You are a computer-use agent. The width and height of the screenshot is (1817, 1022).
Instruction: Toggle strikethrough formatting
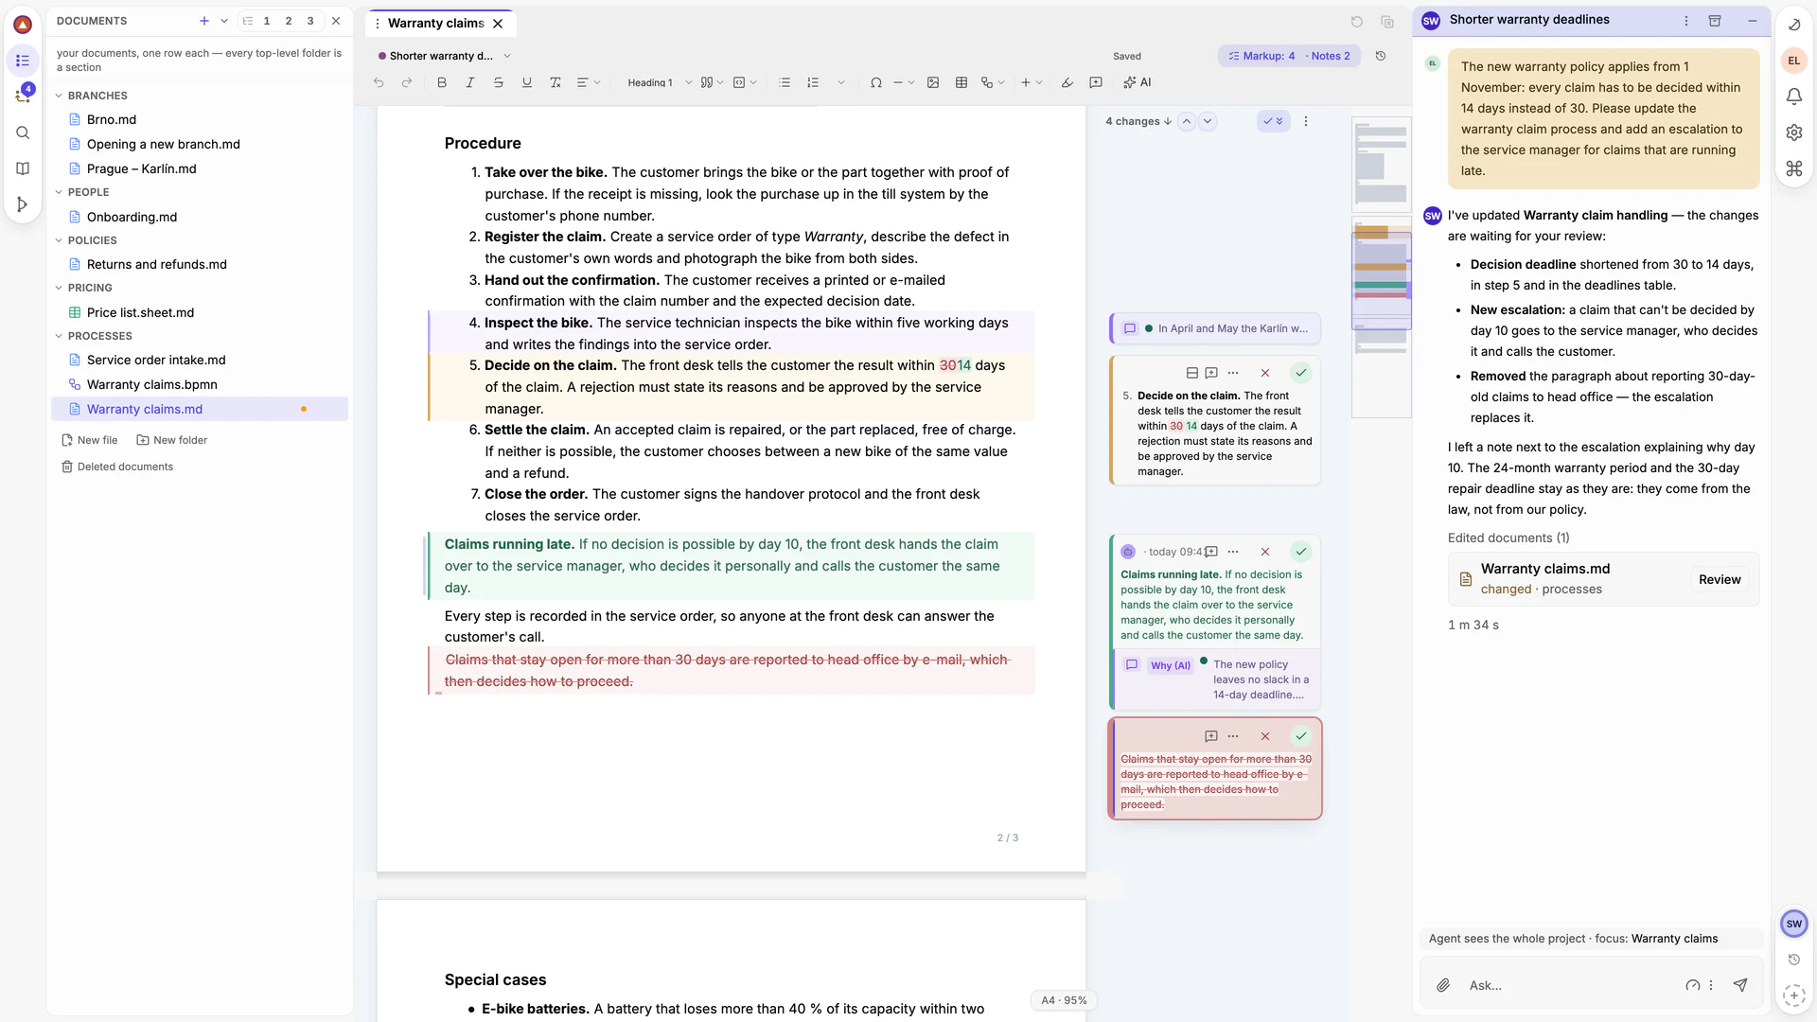pyautogui.click(x=499, y=82)
